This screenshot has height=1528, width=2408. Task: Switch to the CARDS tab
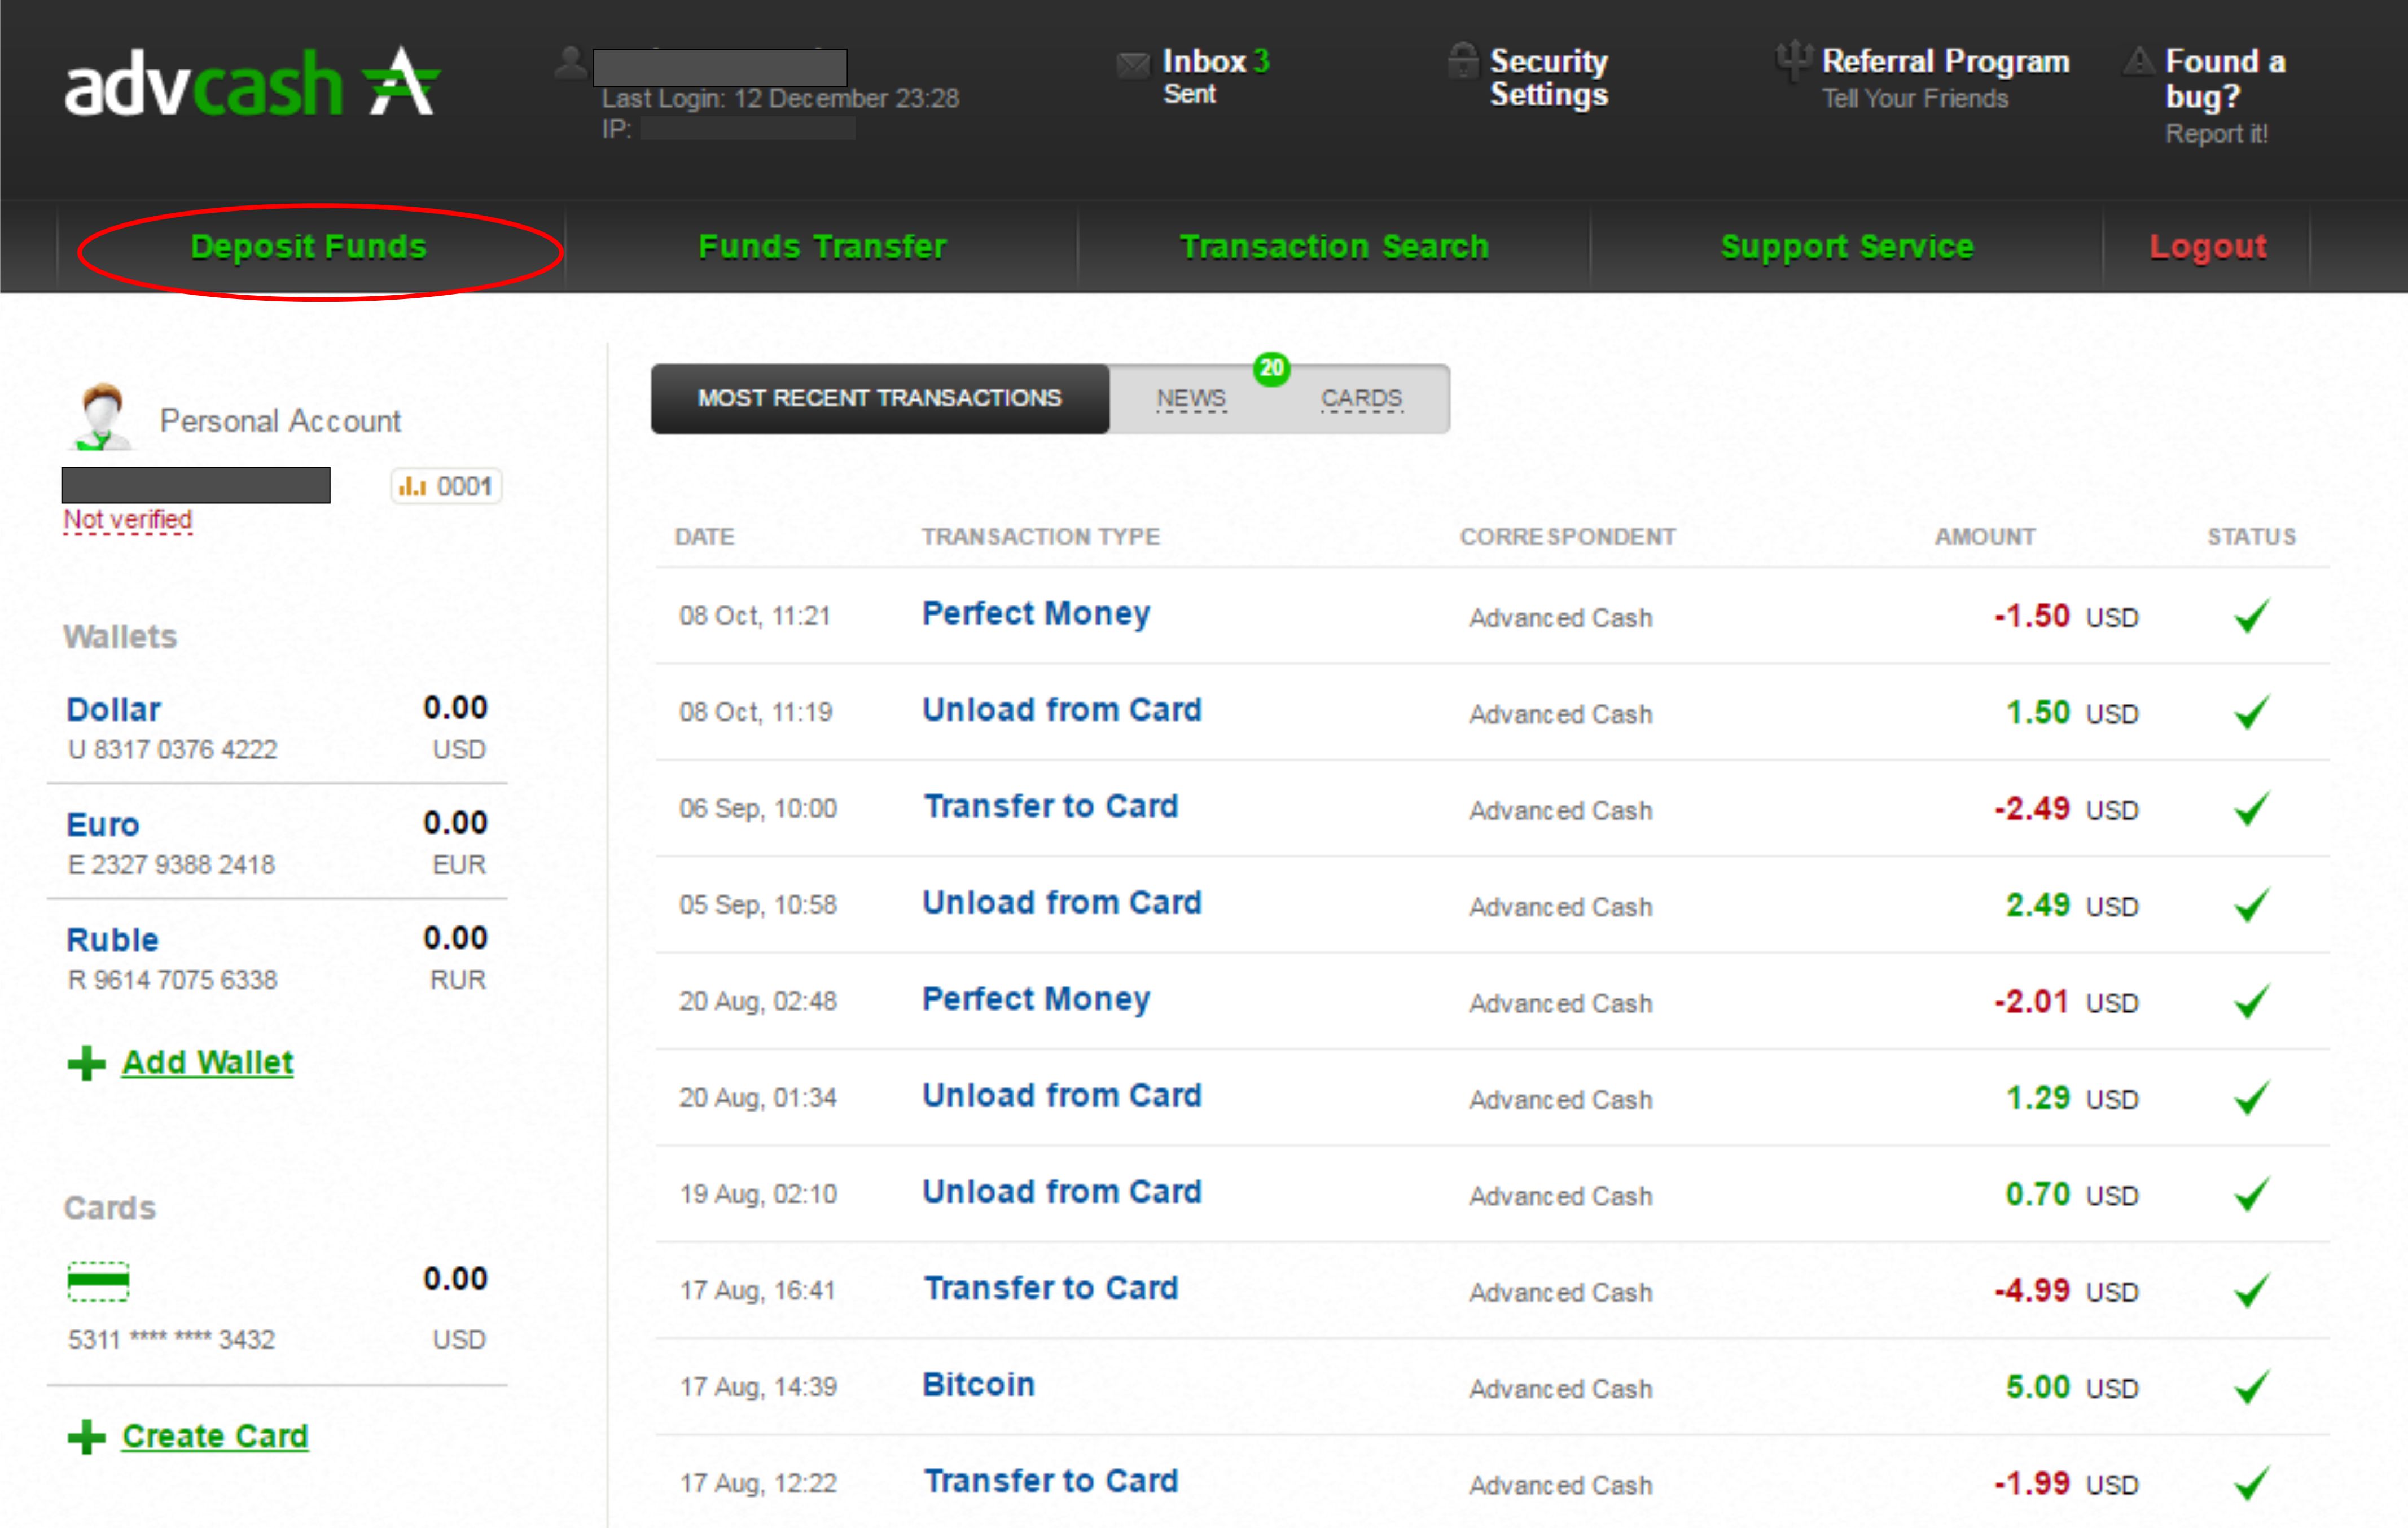[1361, 399]
